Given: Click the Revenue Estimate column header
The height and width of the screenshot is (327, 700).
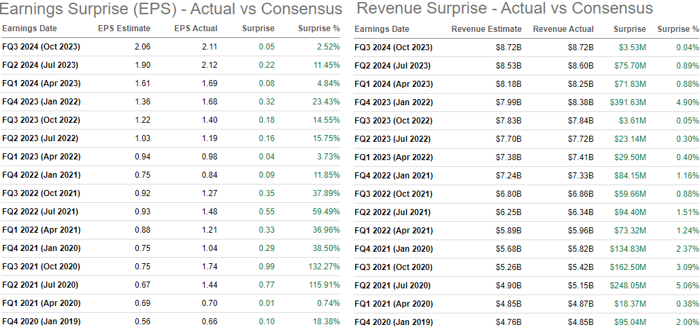Looking at the screenshot, I should click(486, 29).
